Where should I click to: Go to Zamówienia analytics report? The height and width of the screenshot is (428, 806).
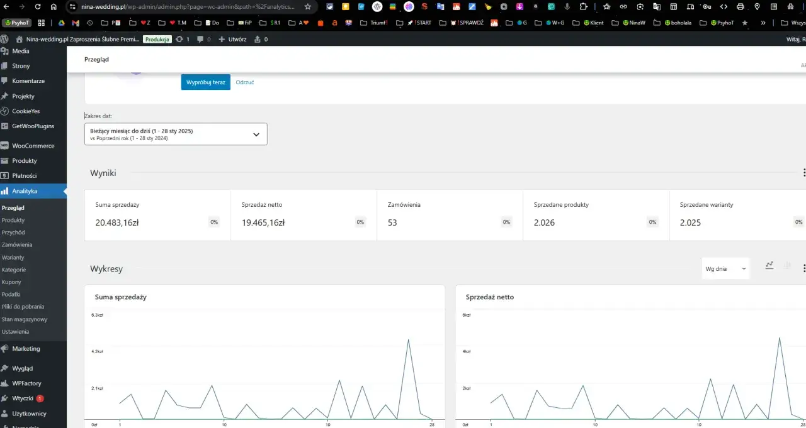pyautogui.click(x=17, y=244)
